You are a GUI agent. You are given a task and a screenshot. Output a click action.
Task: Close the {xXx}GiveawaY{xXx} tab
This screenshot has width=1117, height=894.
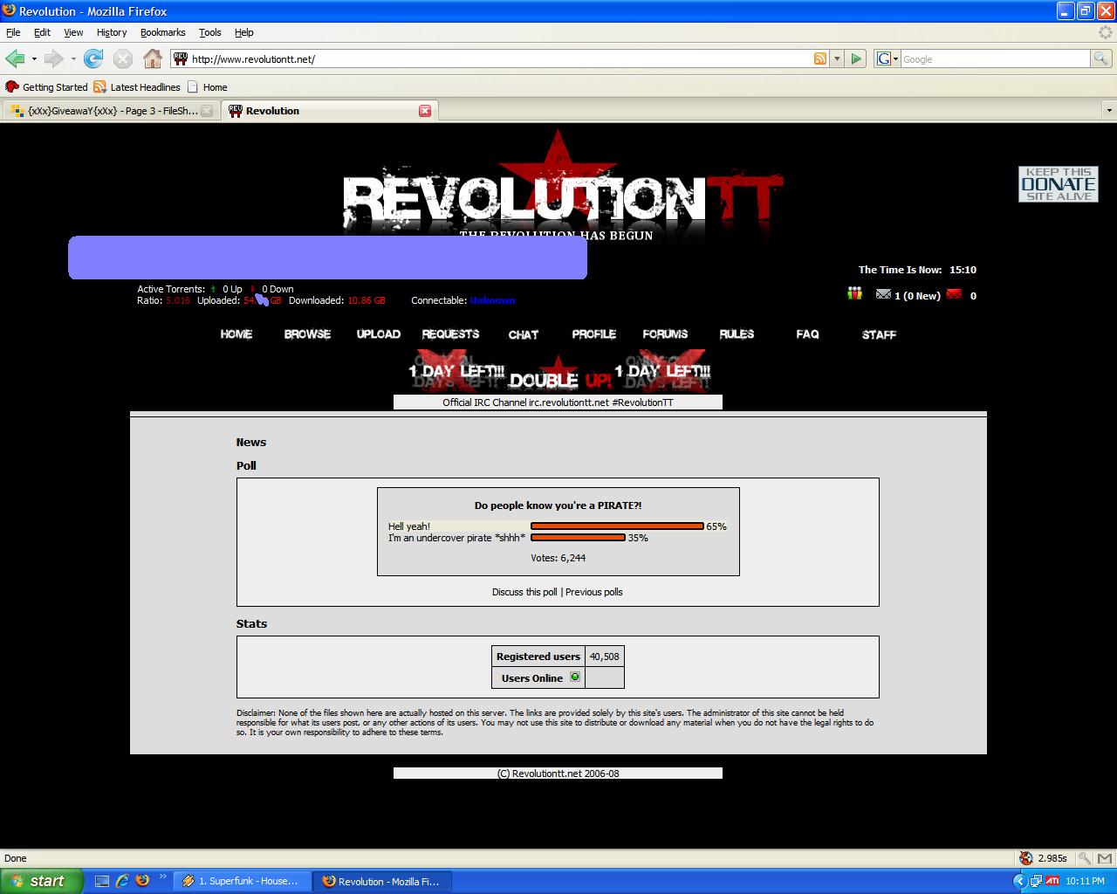tap(207, 111)
